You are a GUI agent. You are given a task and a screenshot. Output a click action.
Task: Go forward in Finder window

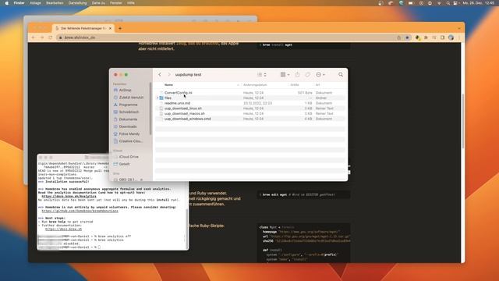point(169,75)
